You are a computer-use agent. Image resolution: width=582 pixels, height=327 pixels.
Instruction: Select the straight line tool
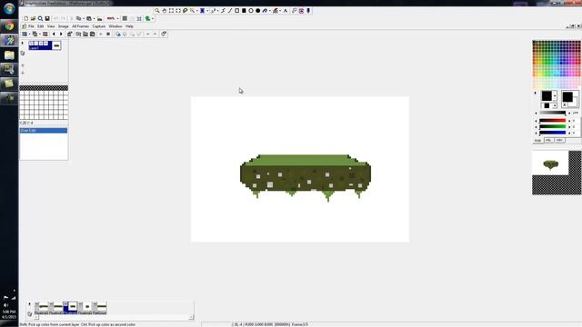click(x=230, y=11)
